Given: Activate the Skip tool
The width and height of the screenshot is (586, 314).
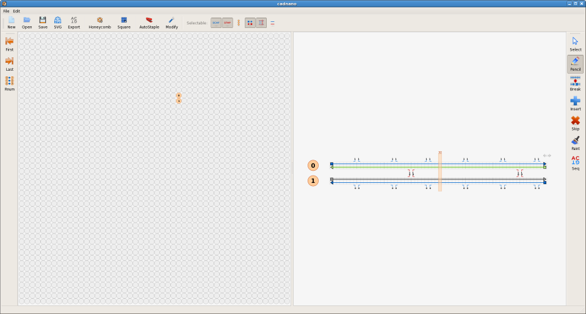Looking at the screenshot, I should pyautogui.click(x=575, y=123).
